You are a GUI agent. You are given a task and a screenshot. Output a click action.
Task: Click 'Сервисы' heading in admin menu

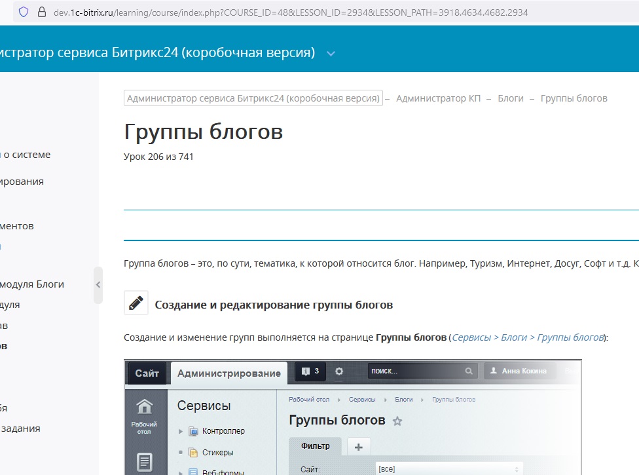coord(204,406)
